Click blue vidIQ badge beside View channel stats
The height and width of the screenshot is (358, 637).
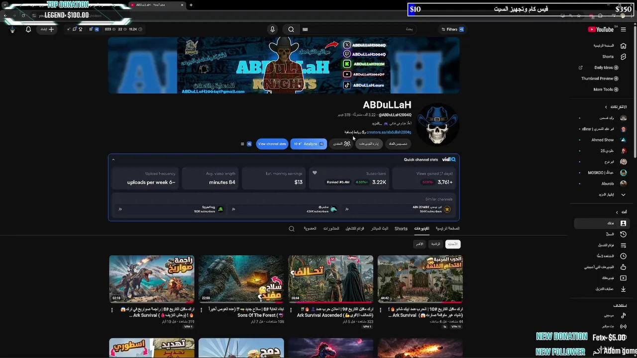coord(249,144)
